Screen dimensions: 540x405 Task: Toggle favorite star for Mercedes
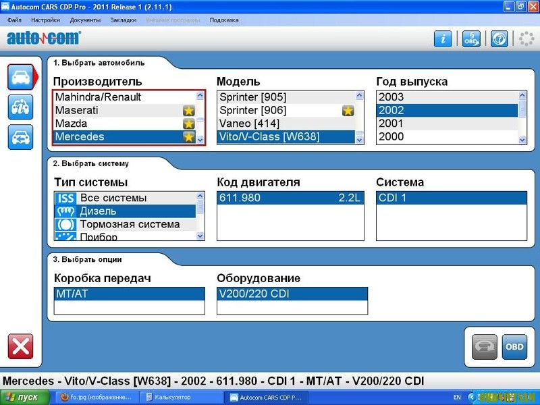(x=189, y=137)
